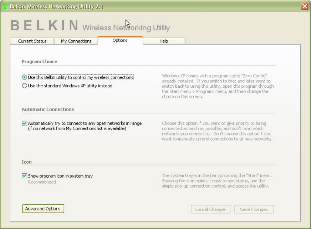Uncheck Show program icon in system tray
Image resolution: width=311 pixels, height=229 pixels.
[x=24, y=176]
